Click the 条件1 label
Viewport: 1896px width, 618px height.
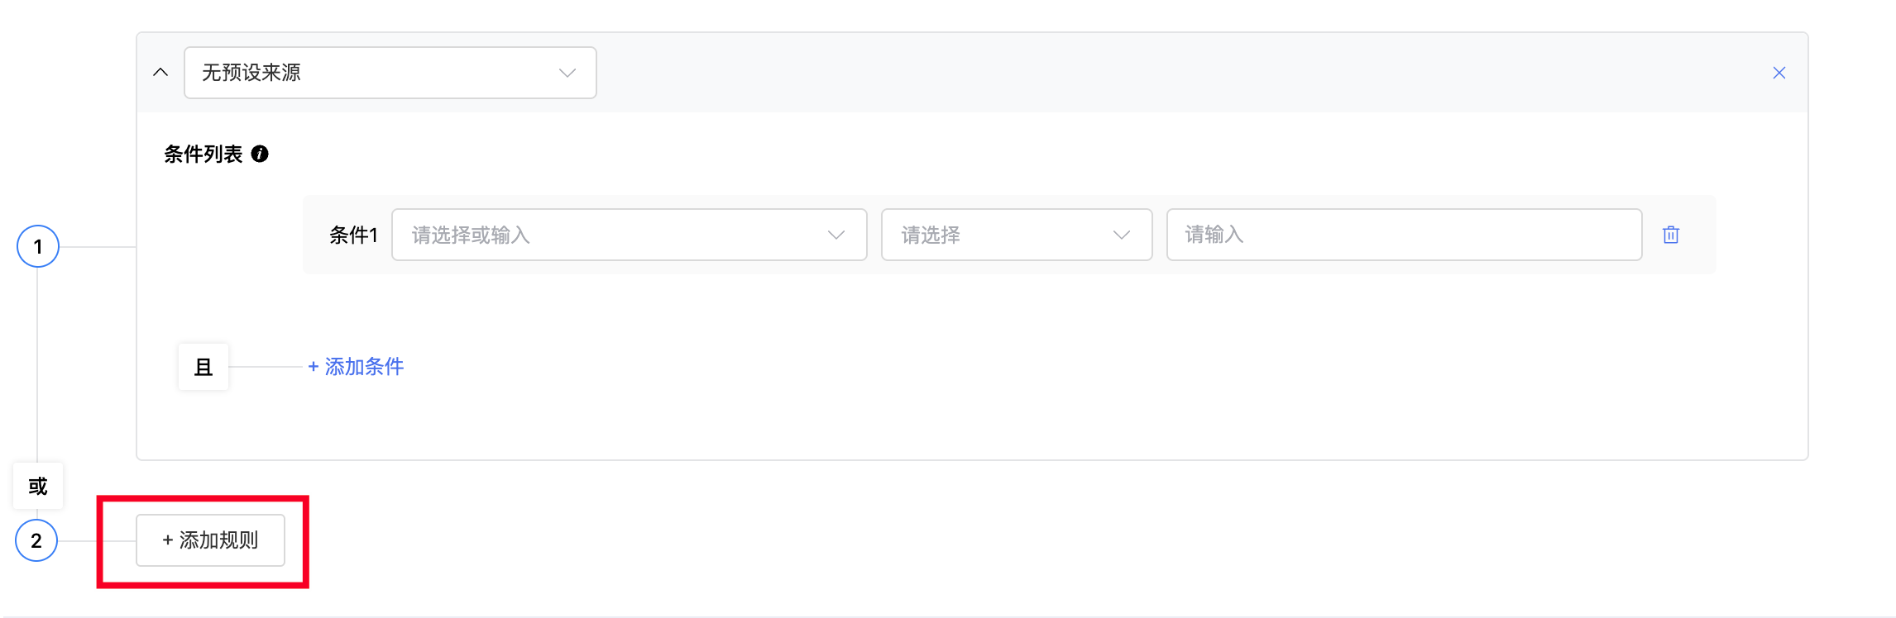pyautogui.click(x=353, y=235)
